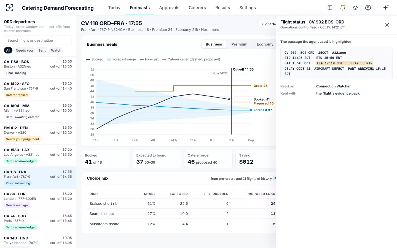Click the Booked 41 of 48 card
This screenshot has width=397, height=248.
[x=105, y=159]
